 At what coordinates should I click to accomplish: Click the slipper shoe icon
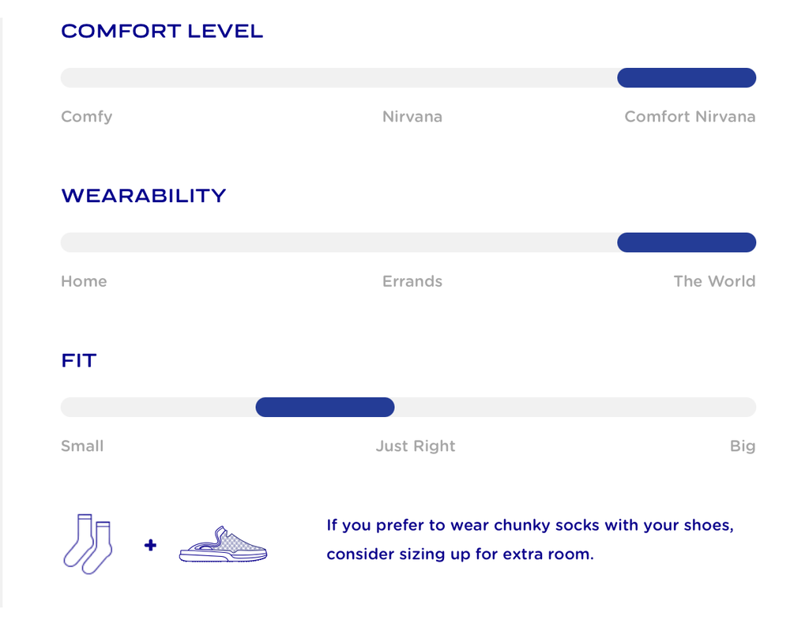tap(224, 545)
